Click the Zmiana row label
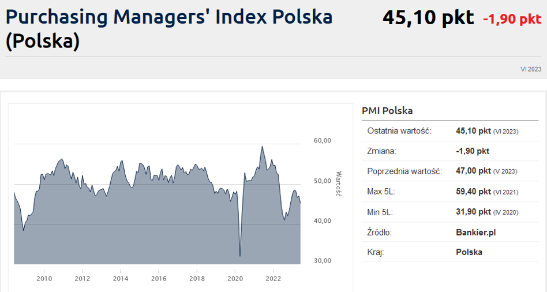 [382, 151]
